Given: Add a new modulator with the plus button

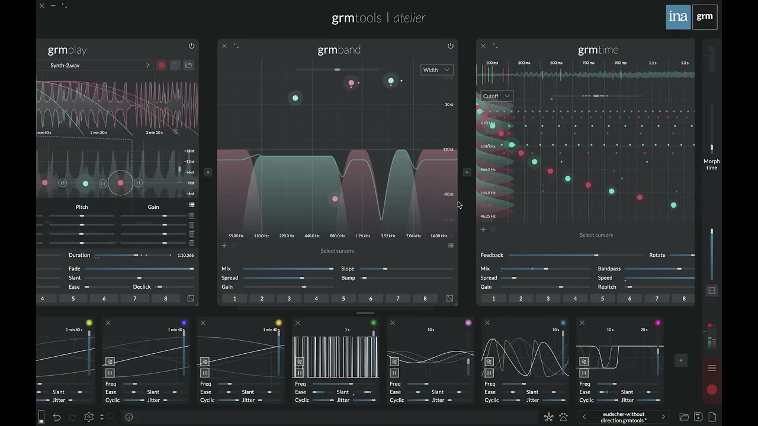Looking at the screenshot, I should 681,360.
